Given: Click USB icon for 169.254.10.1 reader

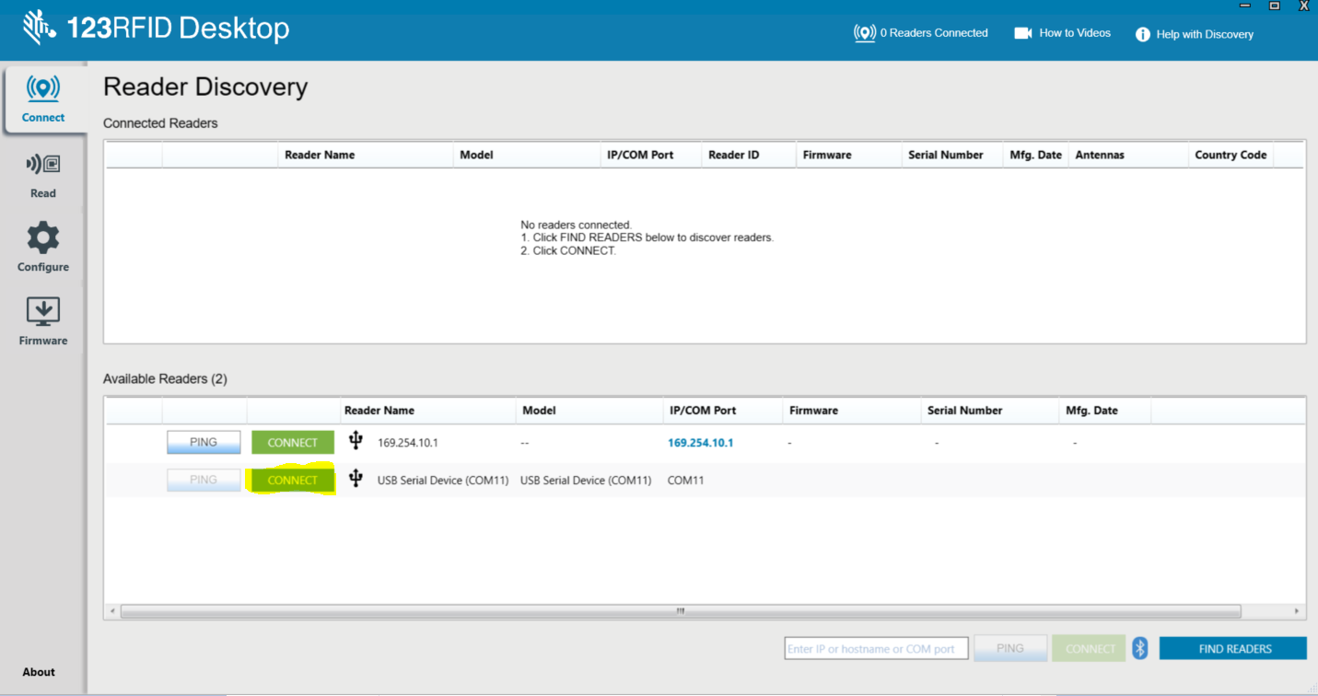Looking at the screenshot, I should pyautogui.click(x=356, y=441).
